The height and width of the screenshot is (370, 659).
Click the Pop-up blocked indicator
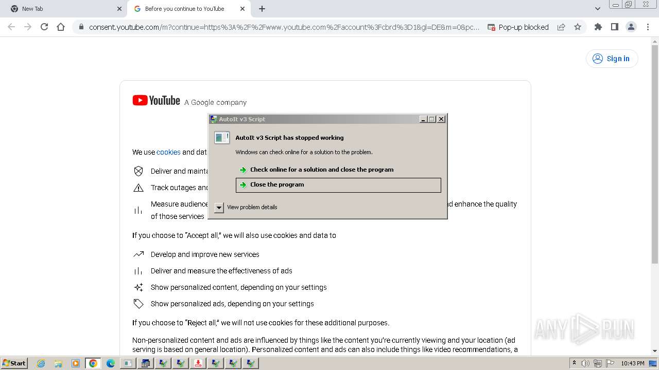pos(518,27)
